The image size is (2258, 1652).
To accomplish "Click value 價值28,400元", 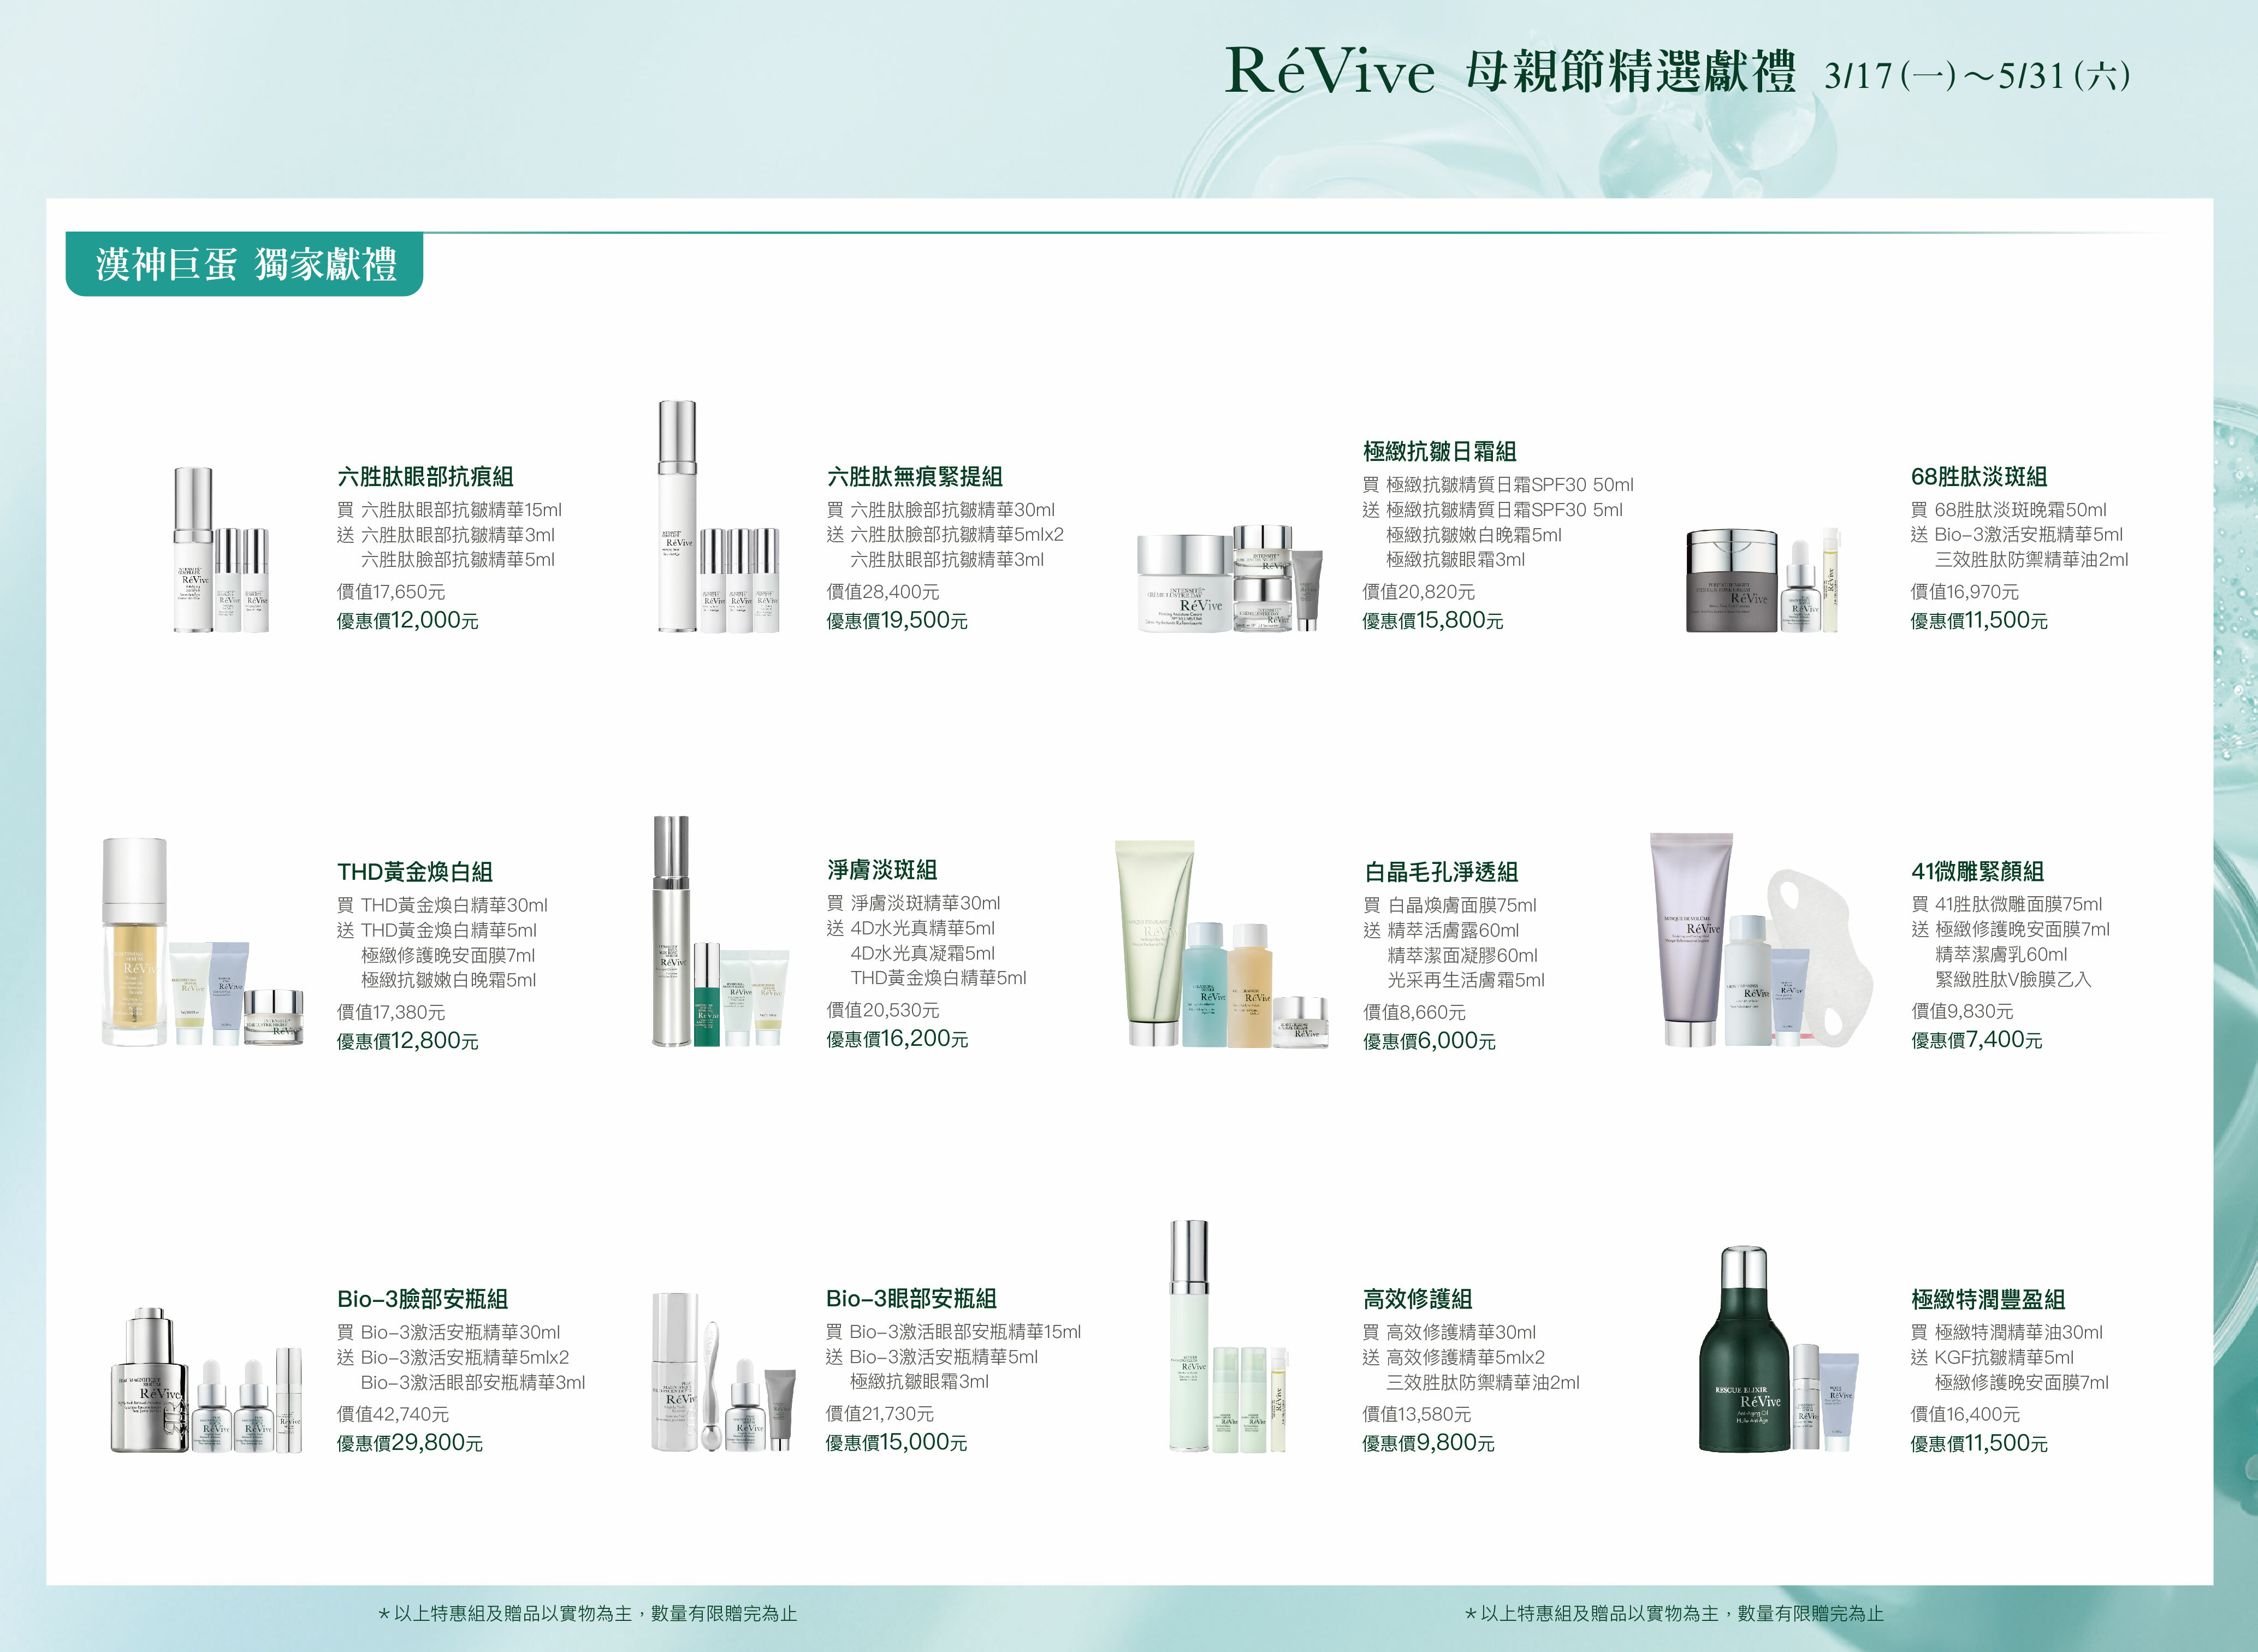I will tap(883, 592).
